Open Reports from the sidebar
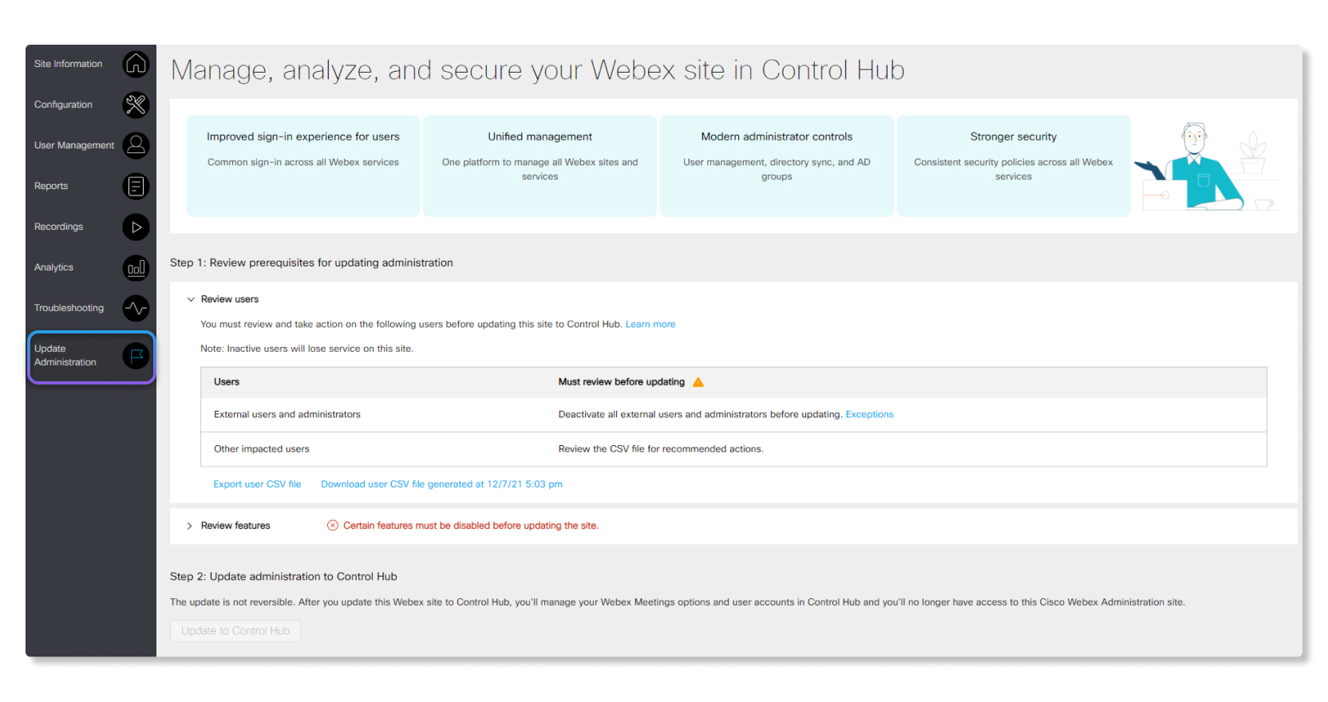This screenshot has height=702, width=1328. [x=51, y=186]
